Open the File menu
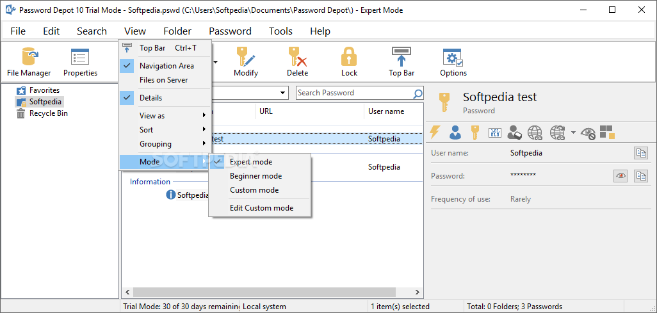 point(18,31)
